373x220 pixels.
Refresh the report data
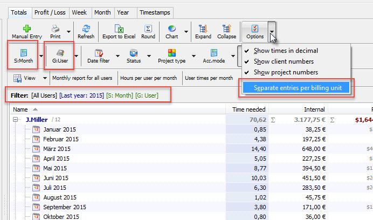tap(86, 29)
